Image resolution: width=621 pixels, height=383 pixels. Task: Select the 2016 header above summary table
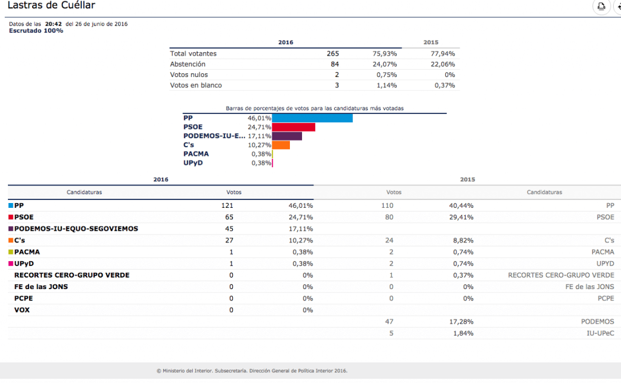point(286,42)
